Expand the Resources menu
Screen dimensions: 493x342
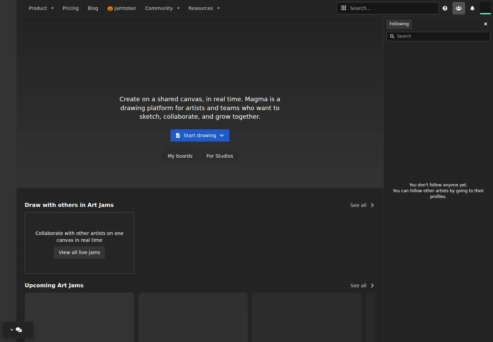point(204,8)
